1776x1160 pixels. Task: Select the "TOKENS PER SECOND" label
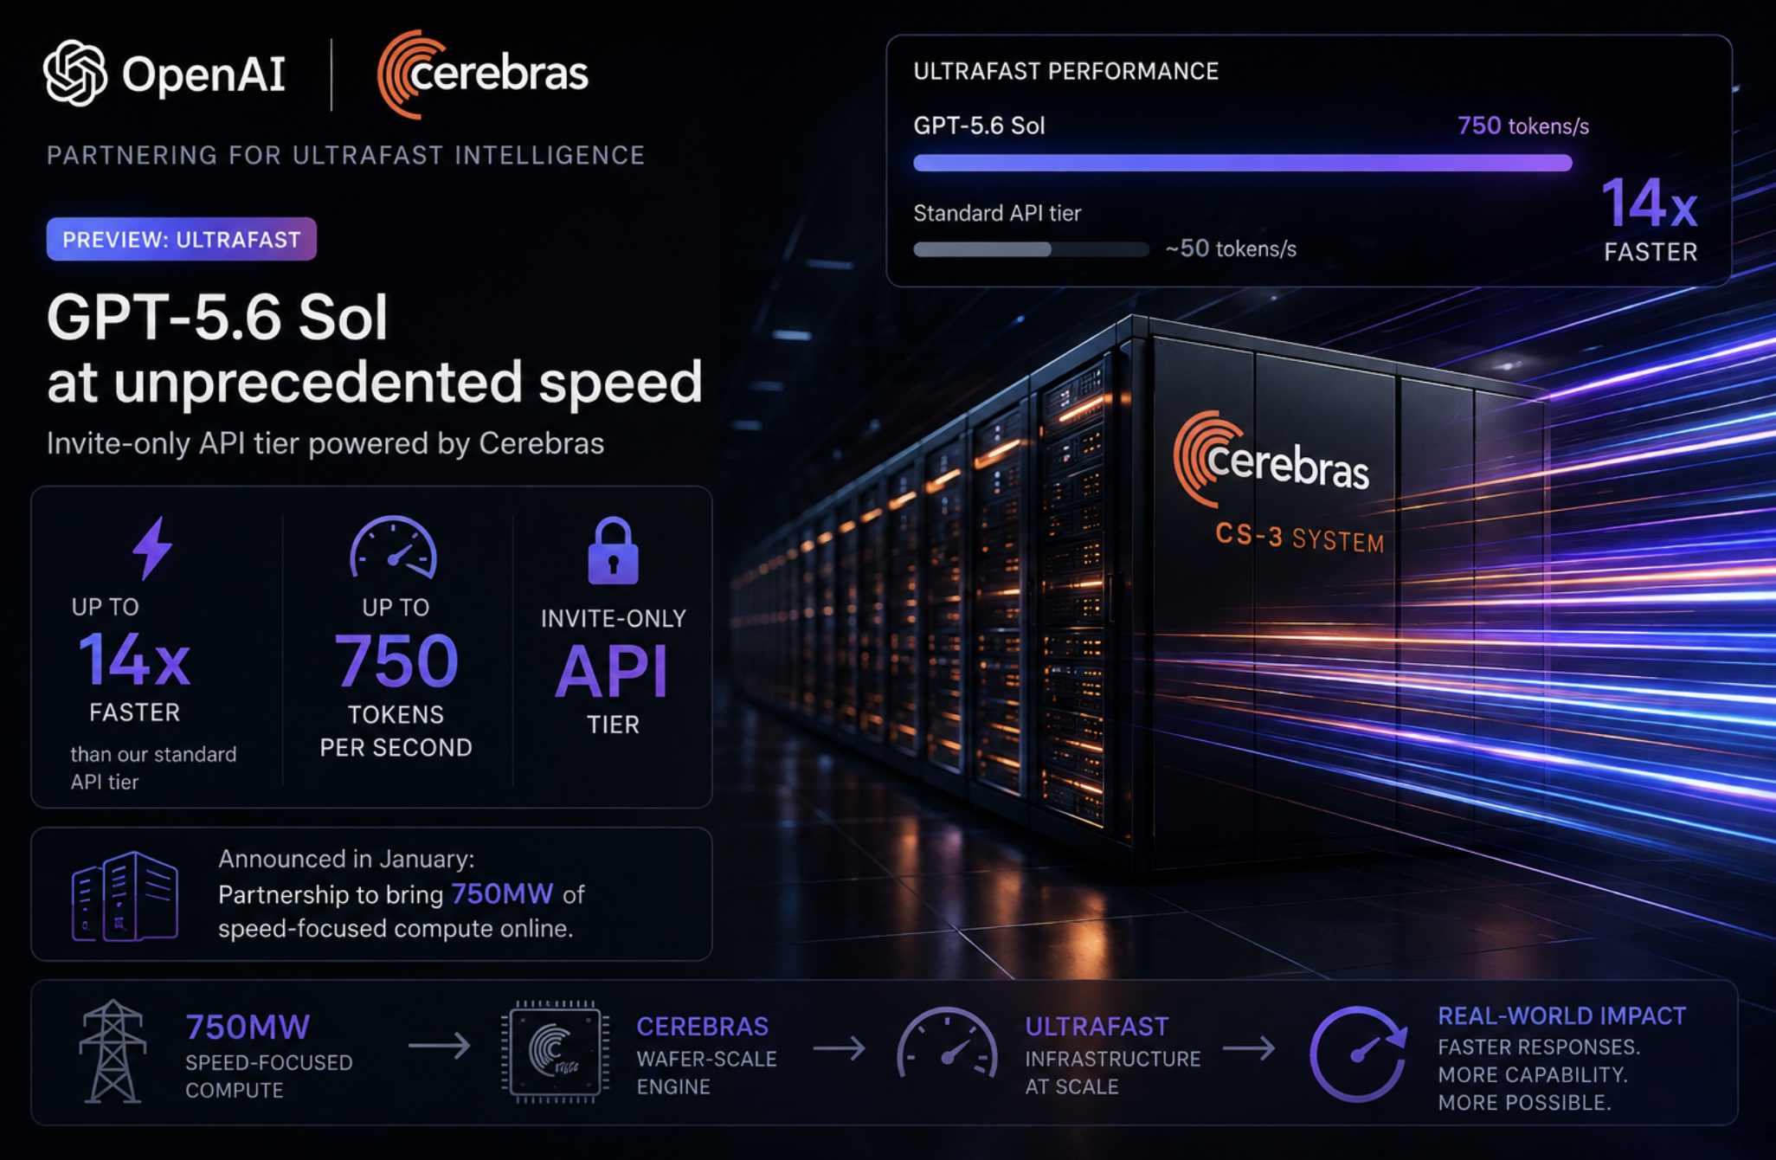click(396, 731)
